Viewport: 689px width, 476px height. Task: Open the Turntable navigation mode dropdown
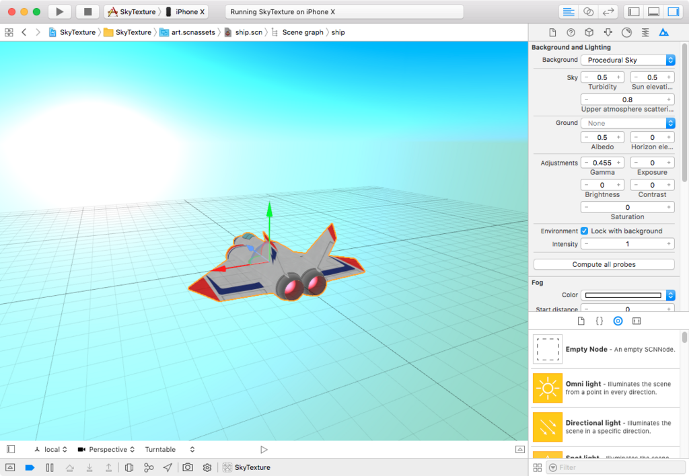click(170, 450)
